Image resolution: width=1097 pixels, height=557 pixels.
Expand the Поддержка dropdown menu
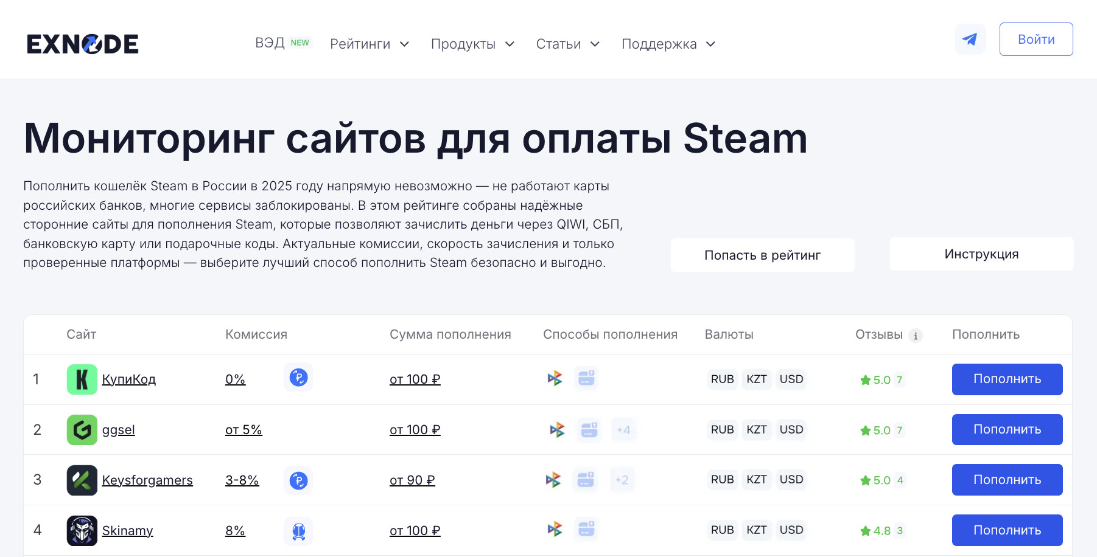point(668,44)
